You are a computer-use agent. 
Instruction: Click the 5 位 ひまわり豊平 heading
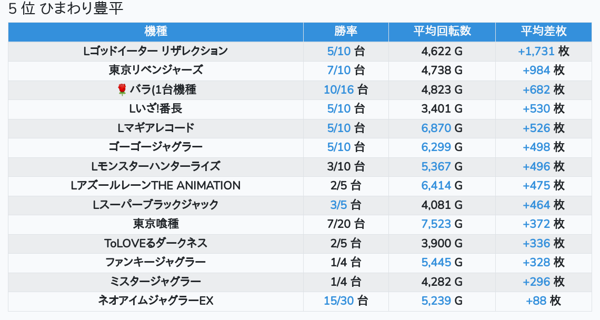coord(66,9)
